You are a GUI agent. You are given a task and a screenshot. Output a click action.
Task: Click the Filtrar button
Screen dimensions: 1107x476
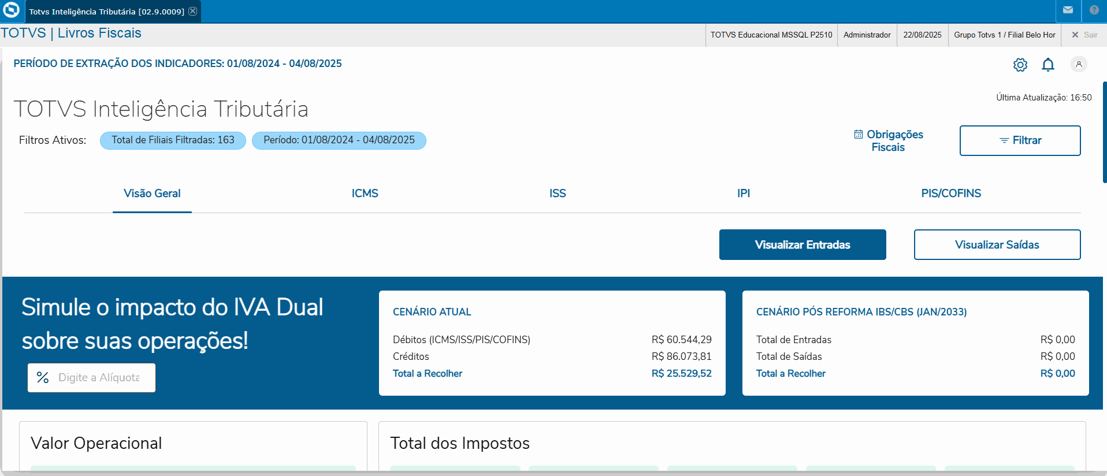pyautogui.click(x=1020, y=140)
